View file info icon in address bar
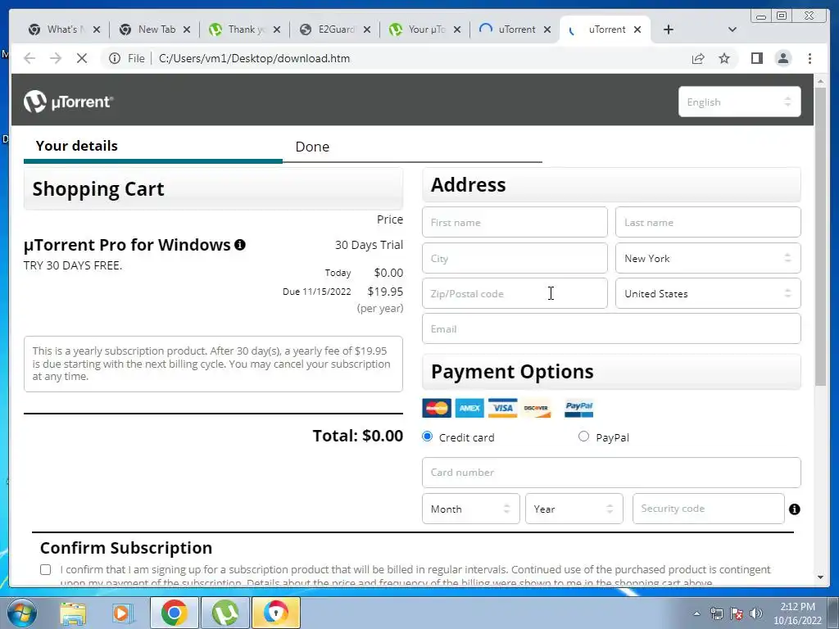The height and width of the screenshot is (629, 839). point(115,58)
